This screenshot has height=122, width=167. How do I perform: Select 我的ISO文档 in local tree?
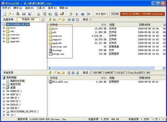click(17, 81)
